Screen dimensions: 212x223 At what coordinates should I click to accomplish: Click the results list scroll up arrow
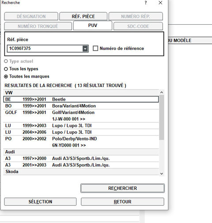(x=162, y=92)
